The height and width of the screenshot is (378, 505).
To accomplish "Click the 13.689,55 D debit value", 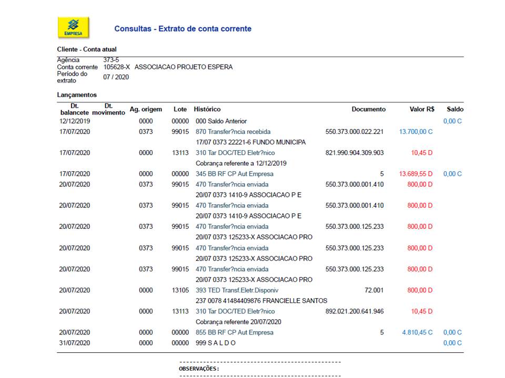I will coord(416,174).
